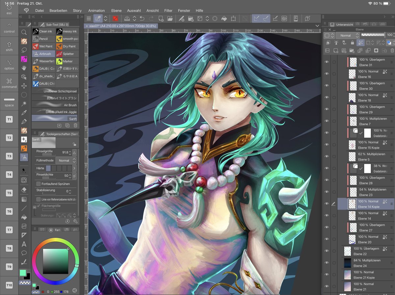Image resolution: width=395 pixels, height=295 pixels.
Task: Open the Ansicht menu
Action: click(152, 11)
